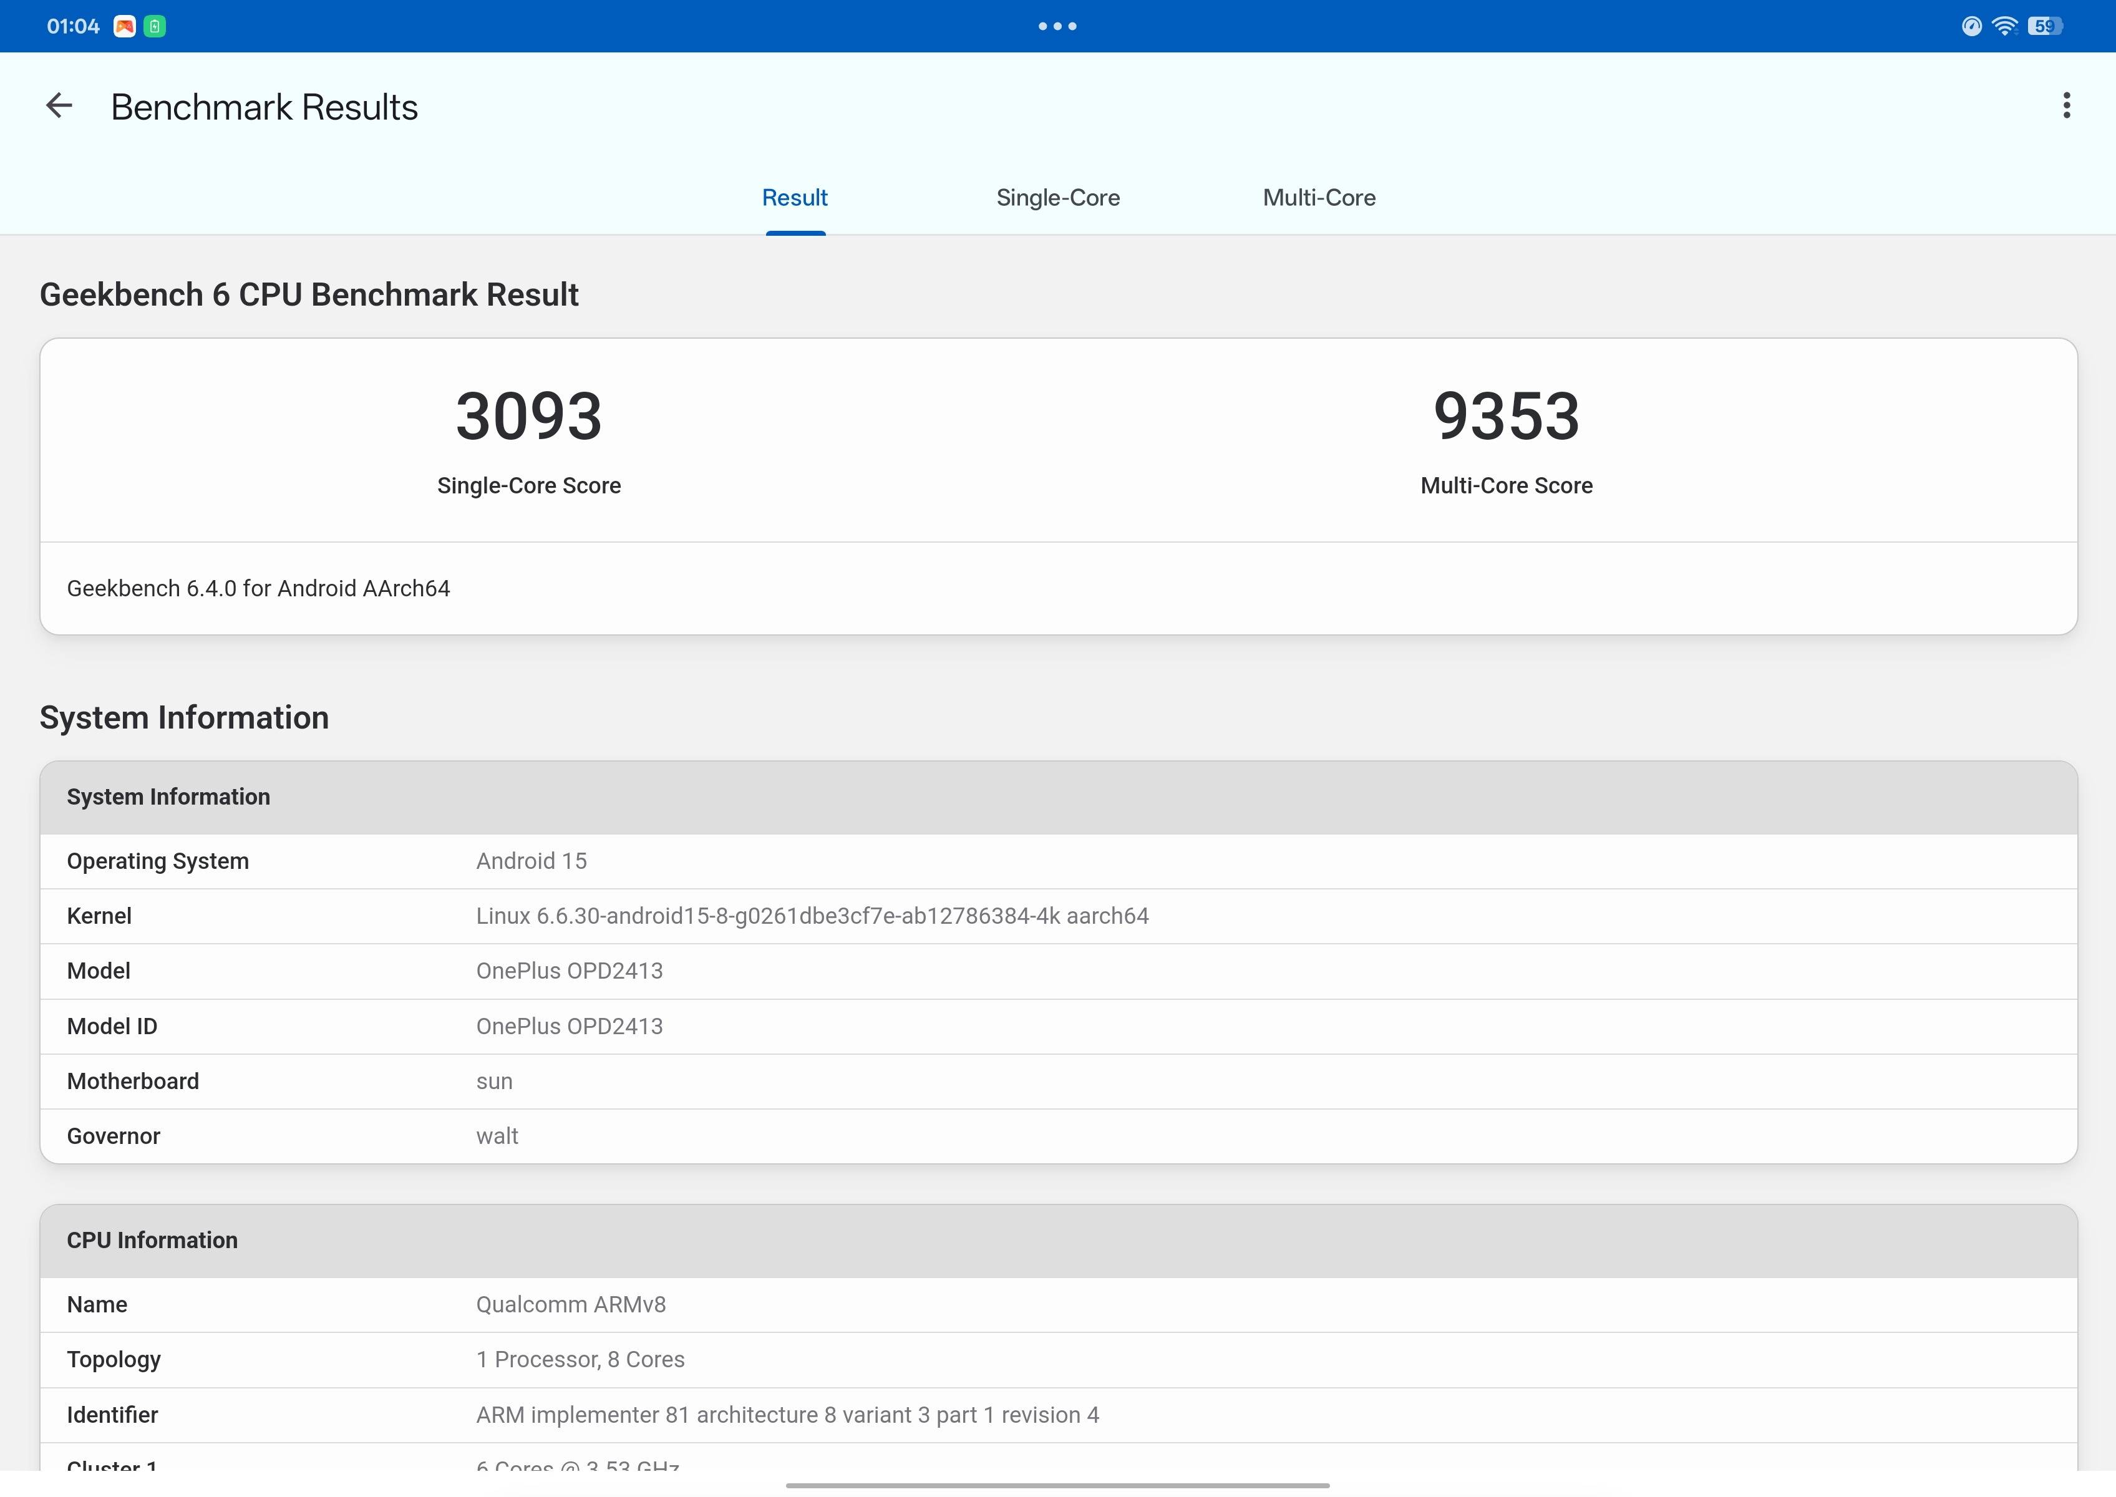Tap the speedometer status icon
This screenshot has height=1497, width=2116.
point(1971,26)
